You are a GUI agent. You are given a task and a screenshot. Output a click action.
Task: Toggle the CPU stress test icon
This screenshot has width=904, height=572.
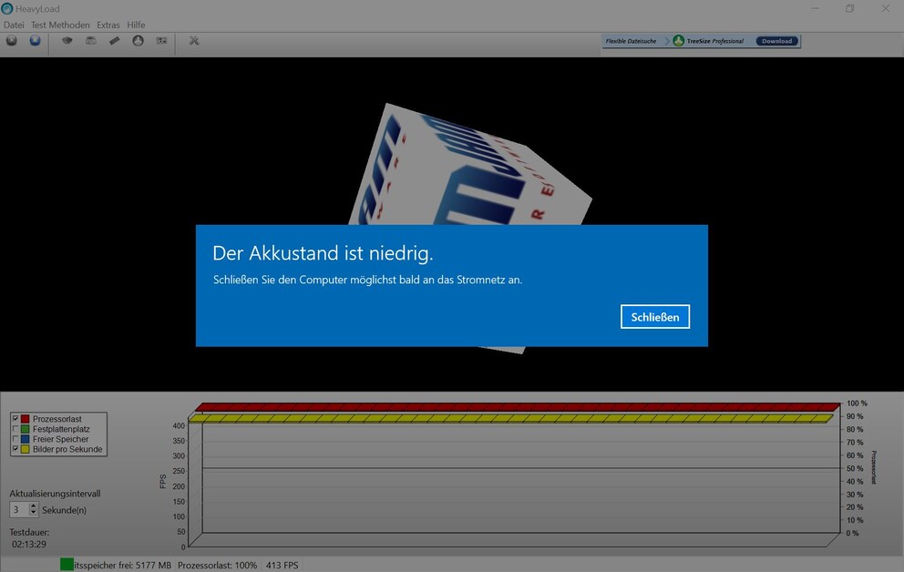point(67,41)
